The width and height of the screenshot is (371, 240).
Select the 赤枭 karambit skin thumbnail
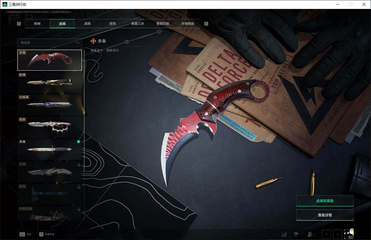click(x=49, y=60)
